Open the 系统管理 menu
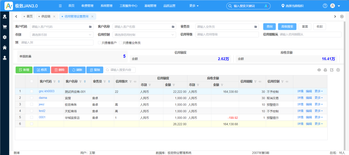This screenshot has height=155, width=349. pyautogui.click(x=106, y=6)
